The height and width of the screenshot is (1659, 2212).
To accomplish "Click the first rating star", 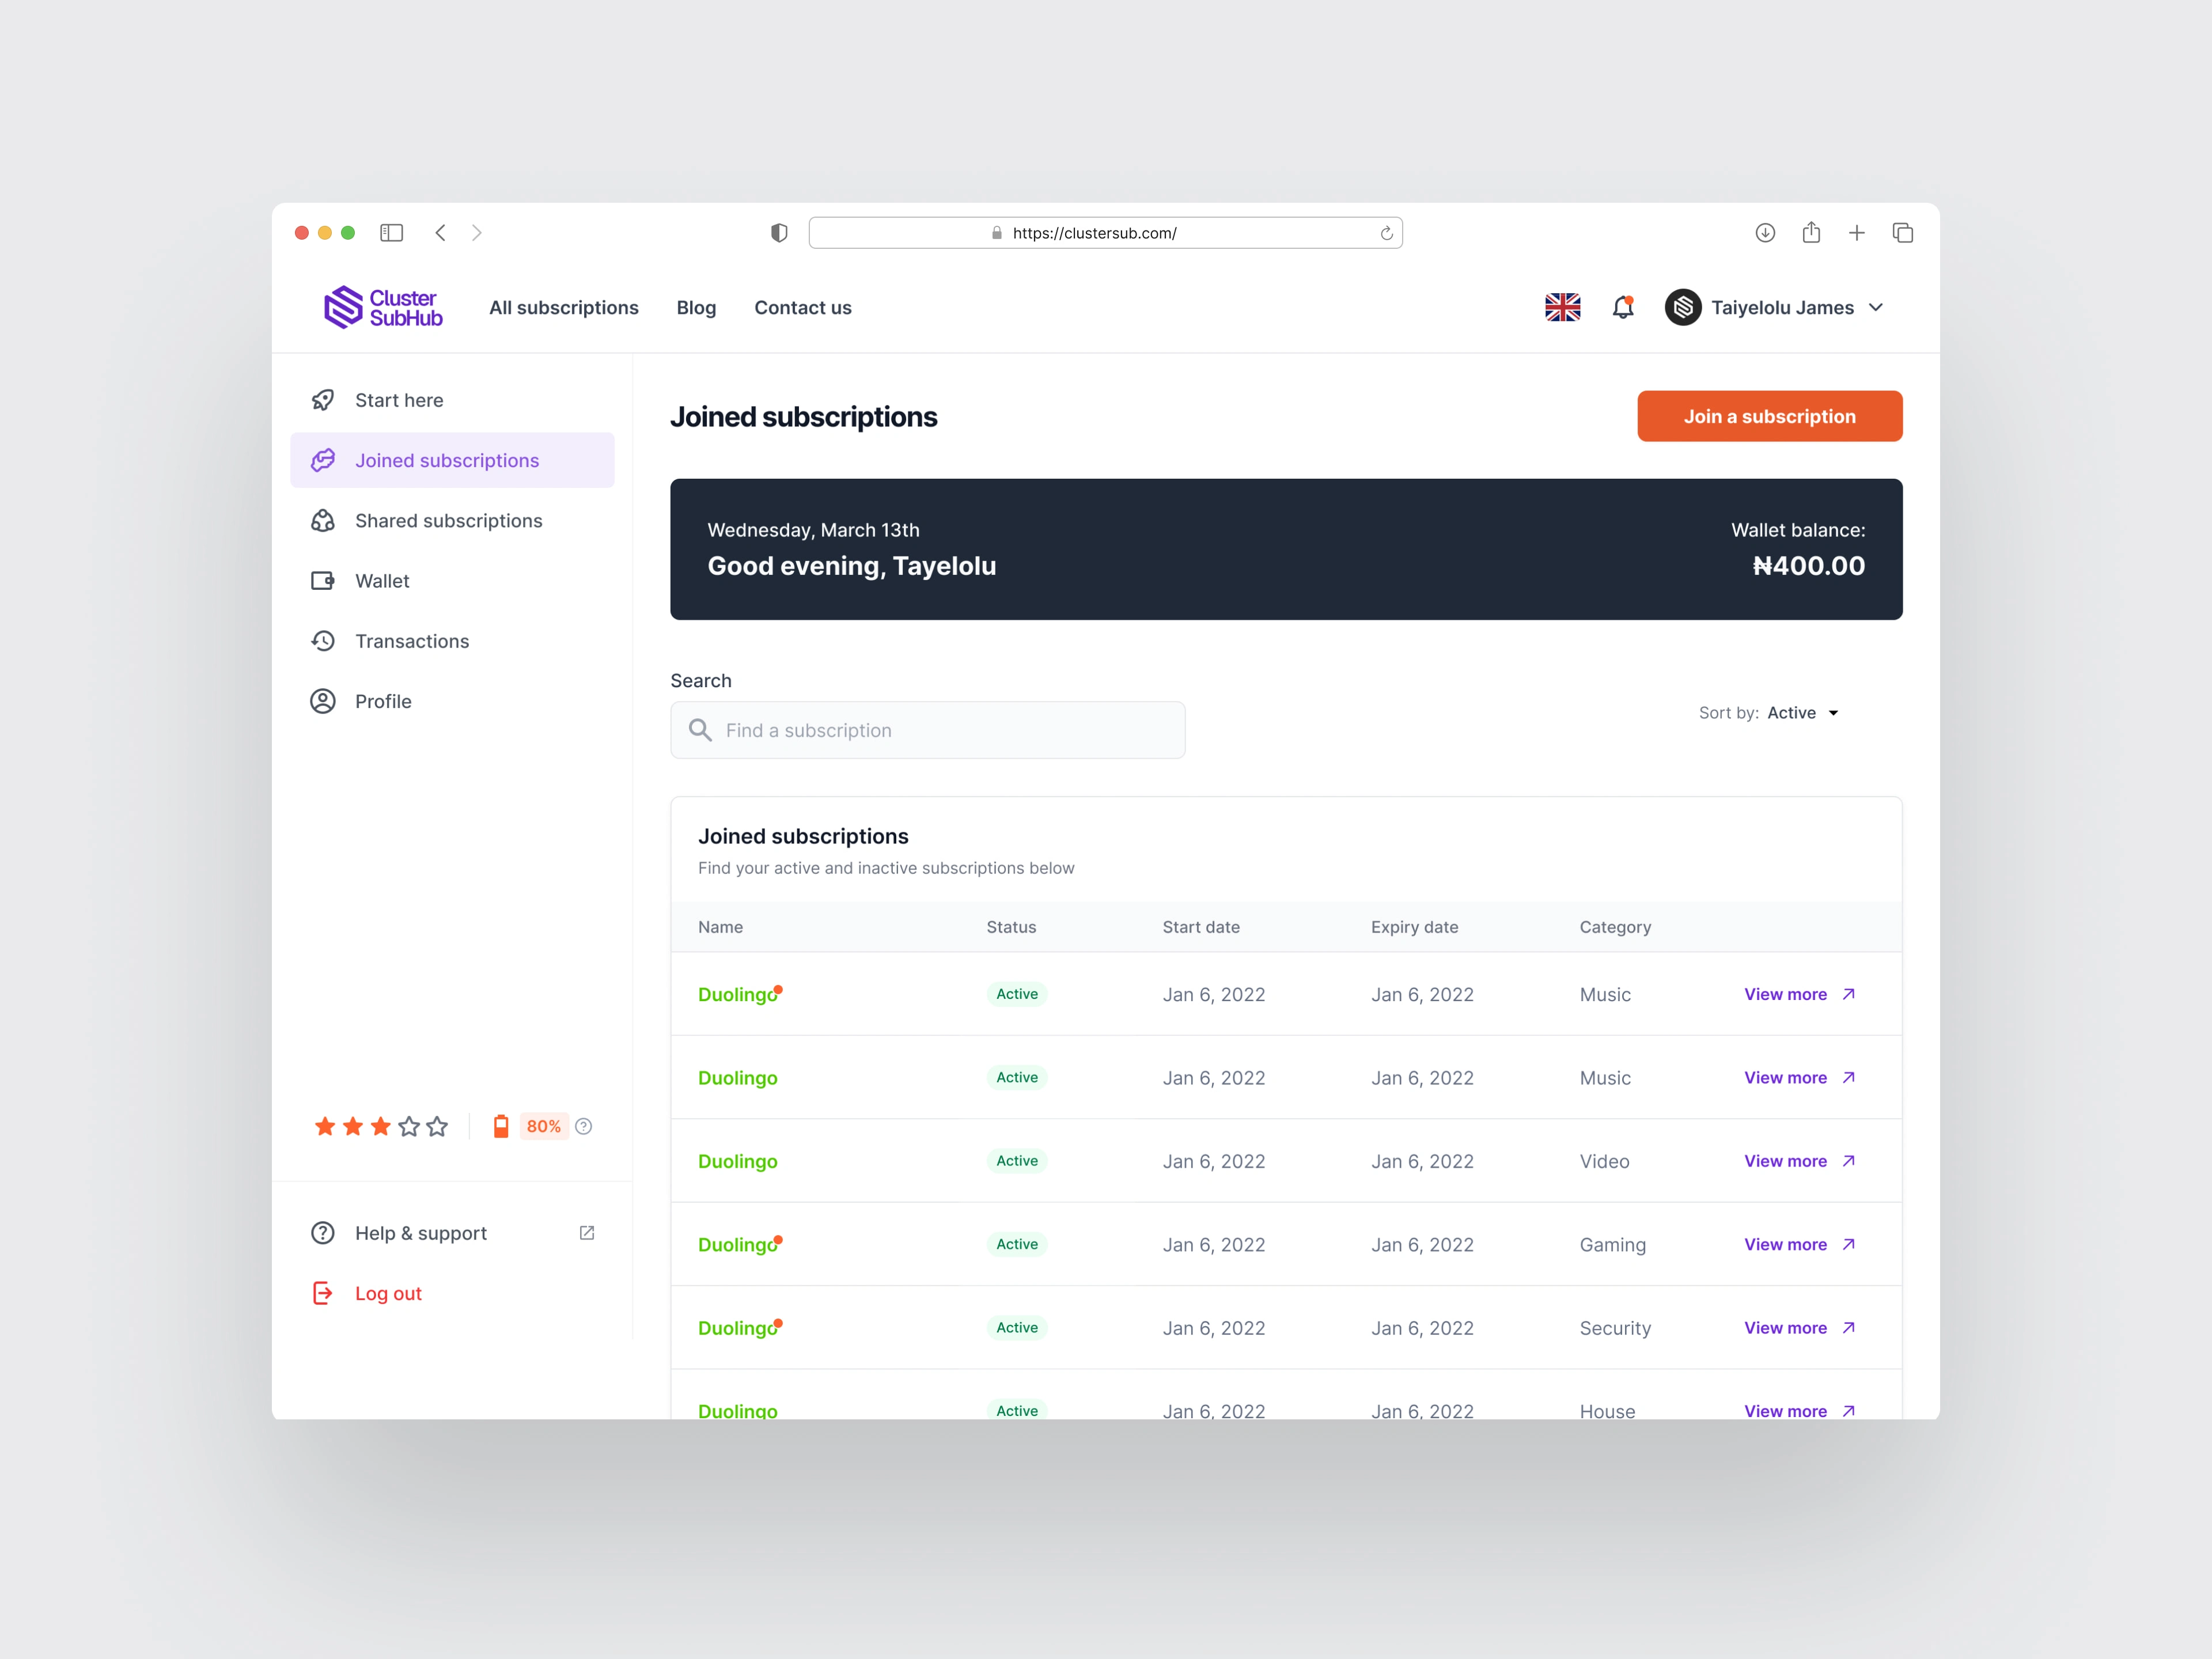I will click(325, 1127).
